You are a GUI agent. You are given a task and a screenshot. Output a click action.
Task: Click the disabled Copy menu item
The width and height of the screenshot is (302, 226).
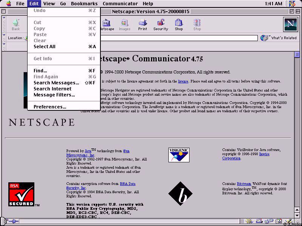tap(64, 29)
